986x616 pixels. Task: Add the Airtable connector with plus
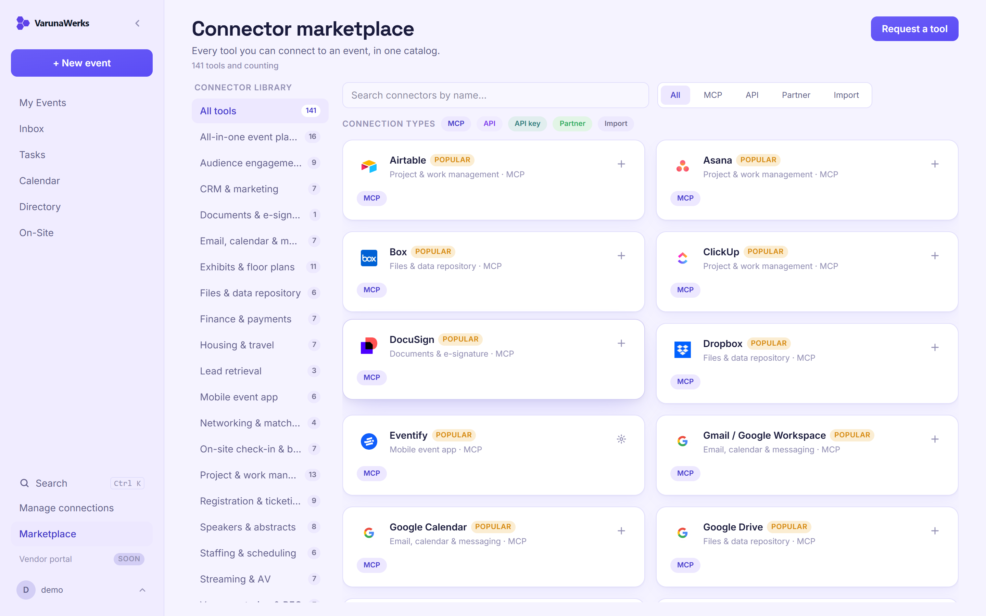point(621,164)
